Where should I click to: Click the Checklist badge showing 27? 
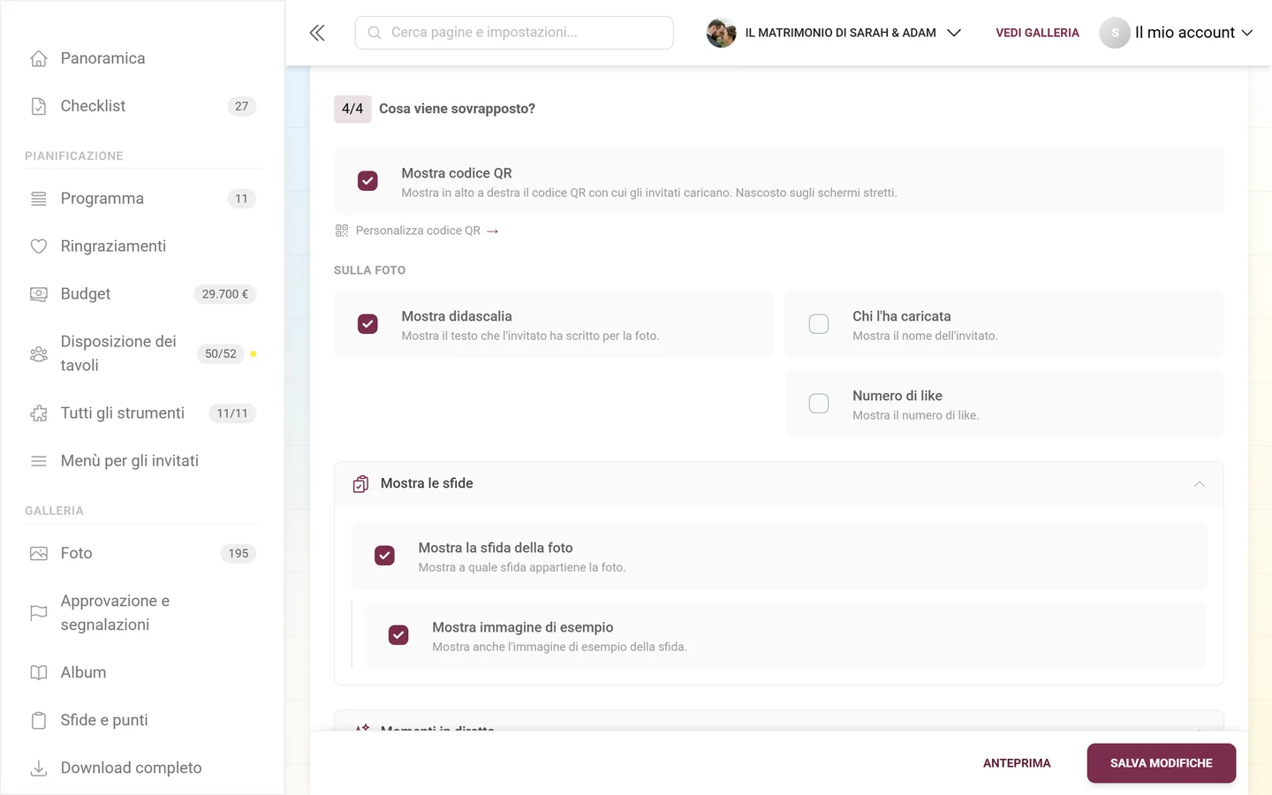[x=241, y=106]
